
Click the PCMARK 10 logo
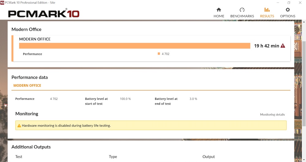pos(44,13)
